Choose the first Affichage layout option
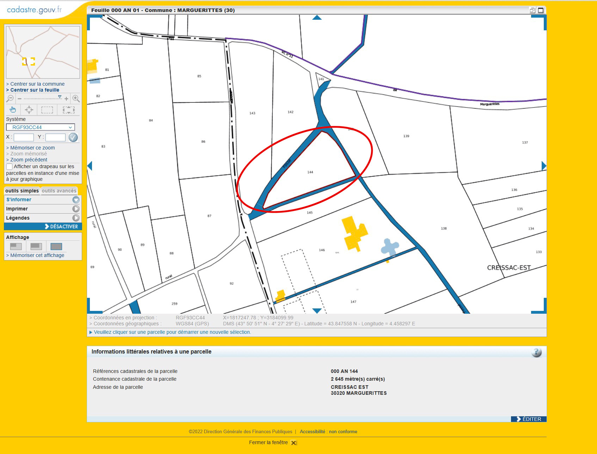 tap(16, 246)
